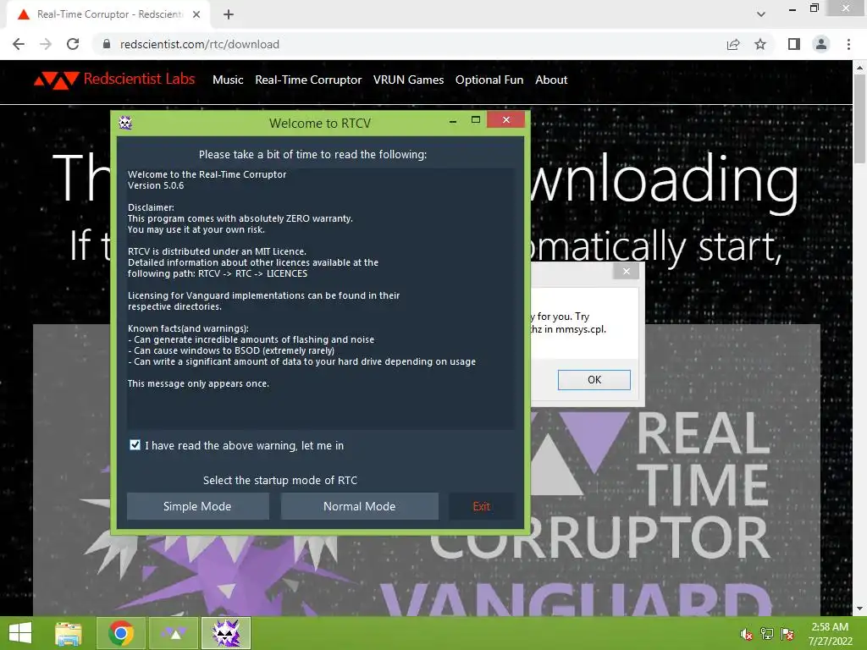Maximize the Welcome to RTCV dialog
The image size is (867, 650).
476,120
